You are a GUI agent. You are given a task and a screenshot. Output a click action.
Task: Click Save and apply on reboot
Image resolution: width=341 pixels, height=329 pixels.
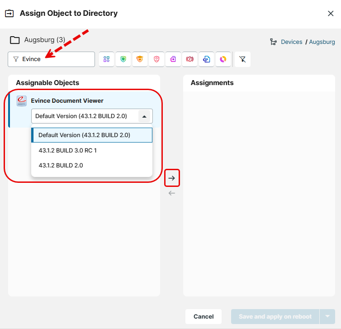pyautogui.click(x=275, y=316)
